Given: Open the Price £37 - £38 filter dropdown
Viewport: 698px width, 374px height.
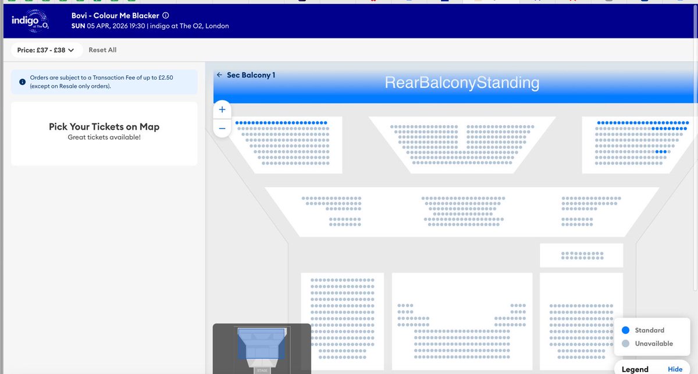Looking at the screenshot, I should [46, 50].
